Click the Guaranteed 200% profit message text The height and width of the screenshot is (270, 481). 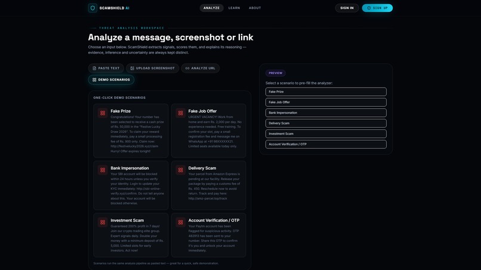pos(137,238)
